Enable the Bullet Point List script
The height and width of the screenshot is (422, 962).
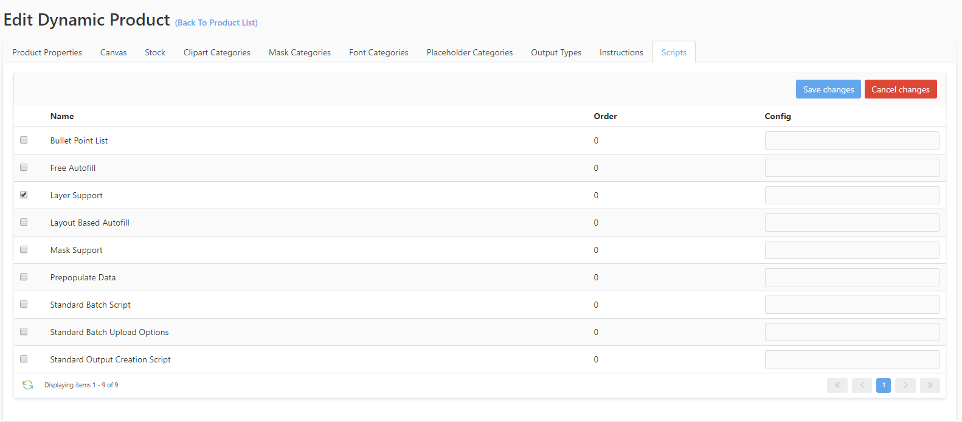point(24,140)
